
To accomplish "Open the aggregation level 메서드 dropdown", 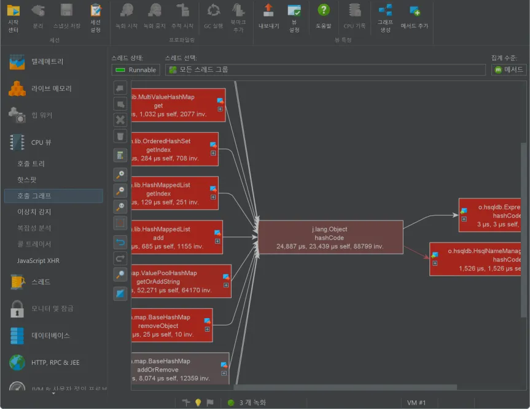I will pos(509,69).
